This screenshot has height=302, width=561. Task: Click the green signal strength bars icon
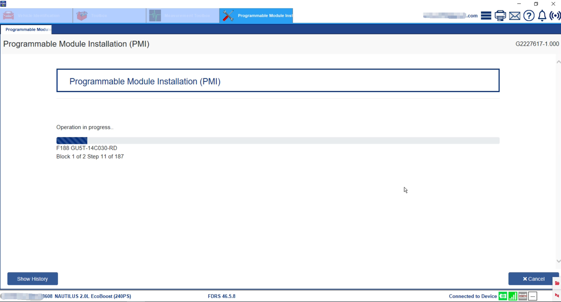(513, 296)
